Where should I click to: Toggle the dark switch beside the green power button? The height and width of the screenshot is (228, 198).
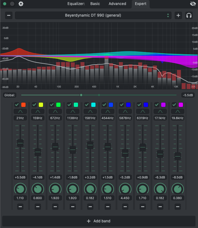click(12, 4)
